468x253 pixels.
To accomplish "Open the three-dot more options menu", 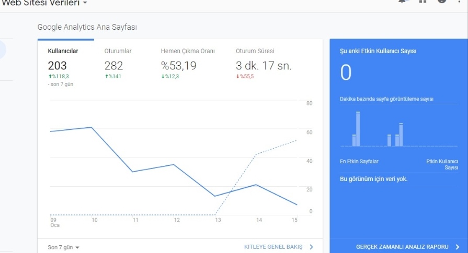I will 459,2.
